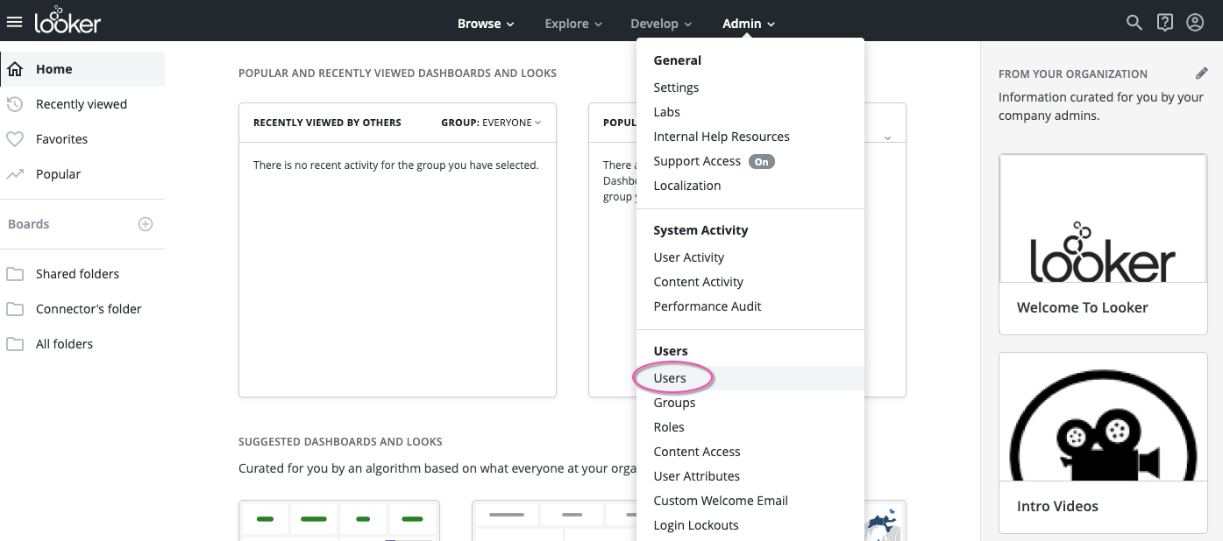This screenshot has width=1223, height=541.
Task: Expand the Explore dropdown menu
Action: click(573, 24)
